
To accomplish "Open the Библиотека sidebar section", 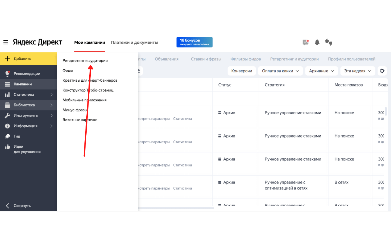I will (24, 105).
